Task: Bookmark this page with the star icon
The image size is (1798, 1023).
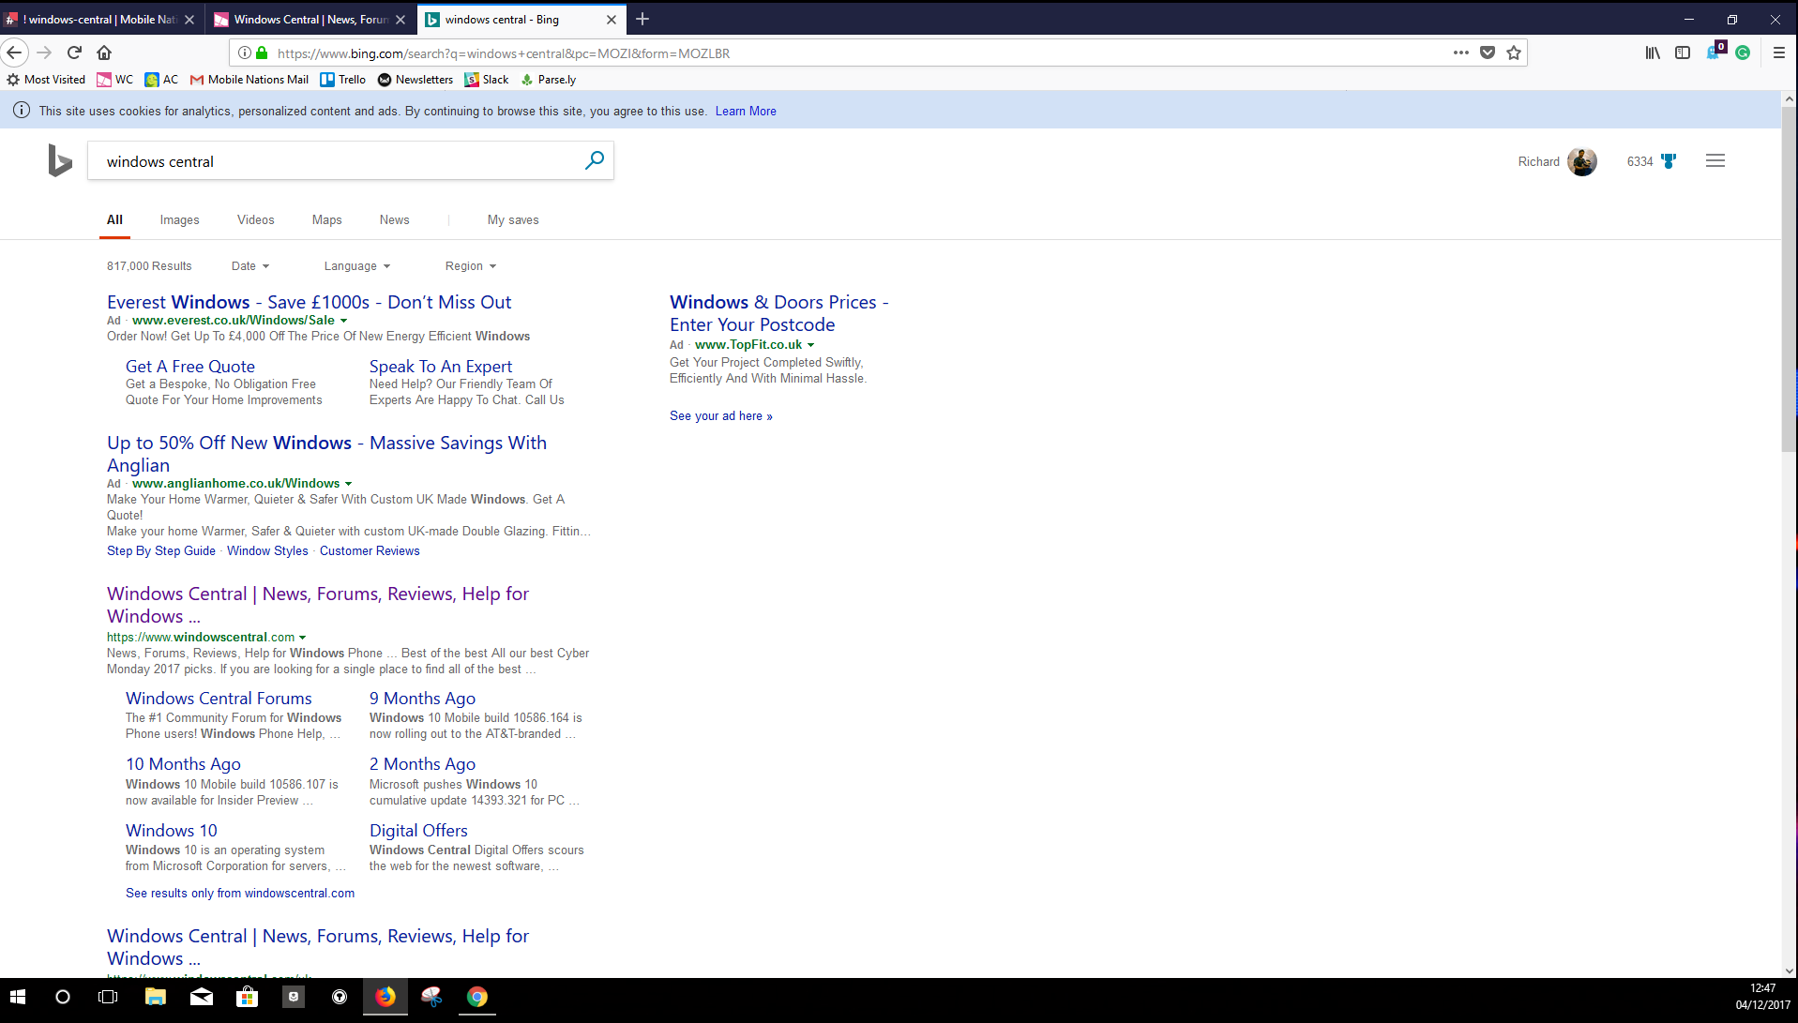Action: tap(1514, 53)
